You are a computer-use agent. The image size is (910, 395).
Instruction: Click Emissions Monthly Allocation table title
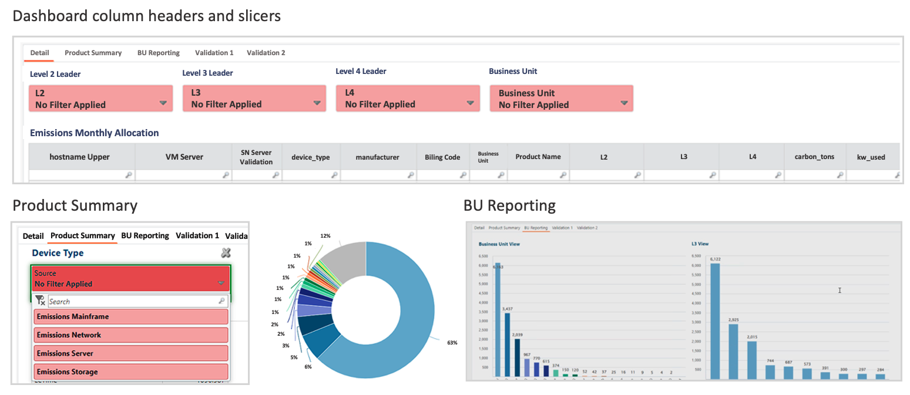click(95, 133)
